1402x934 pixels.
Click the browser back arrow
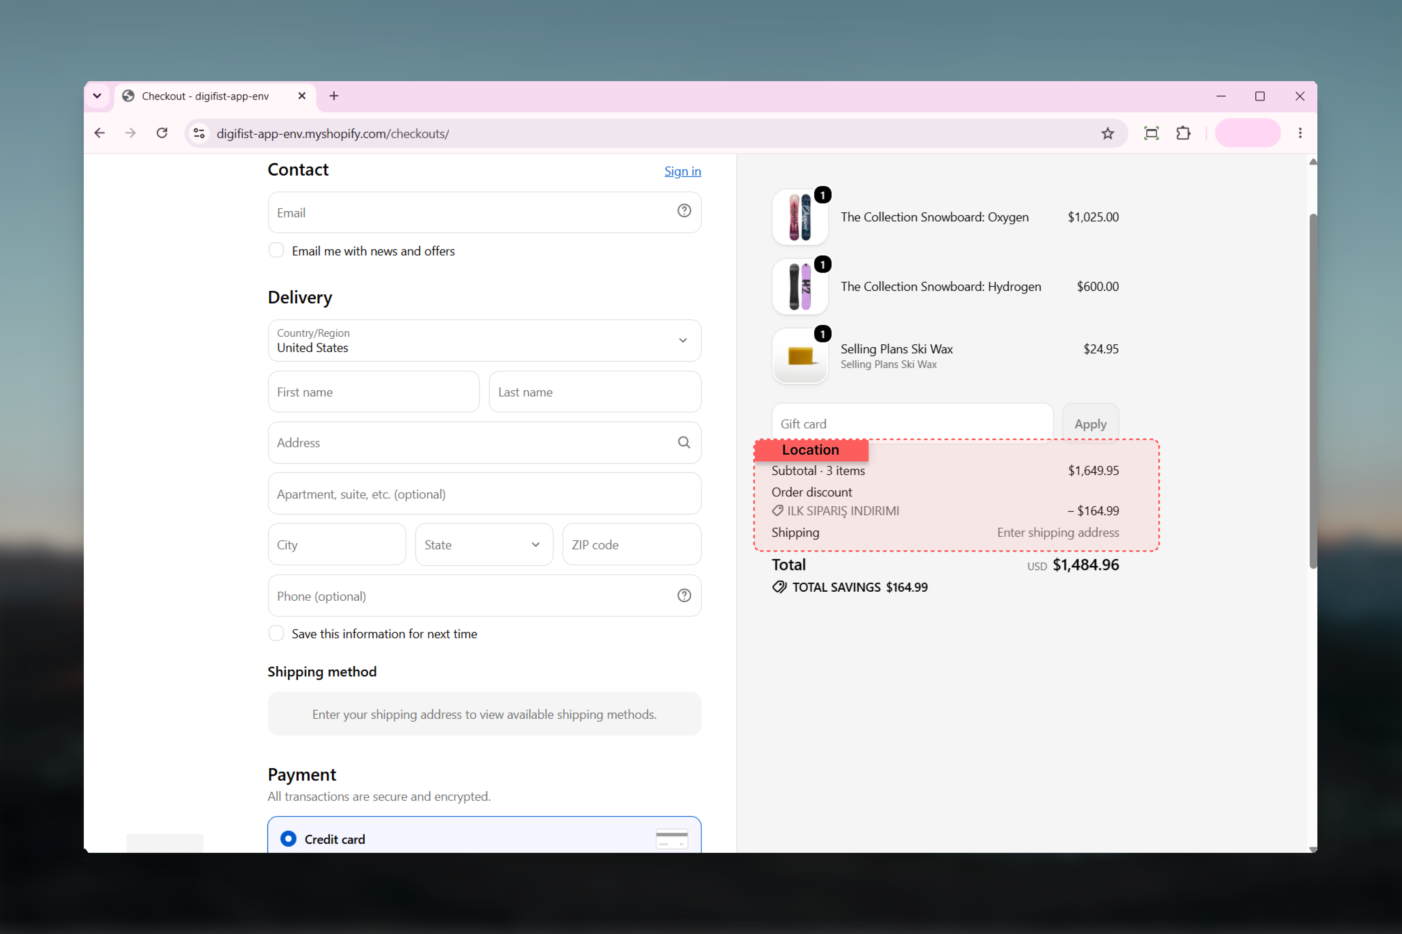[100, 133]
